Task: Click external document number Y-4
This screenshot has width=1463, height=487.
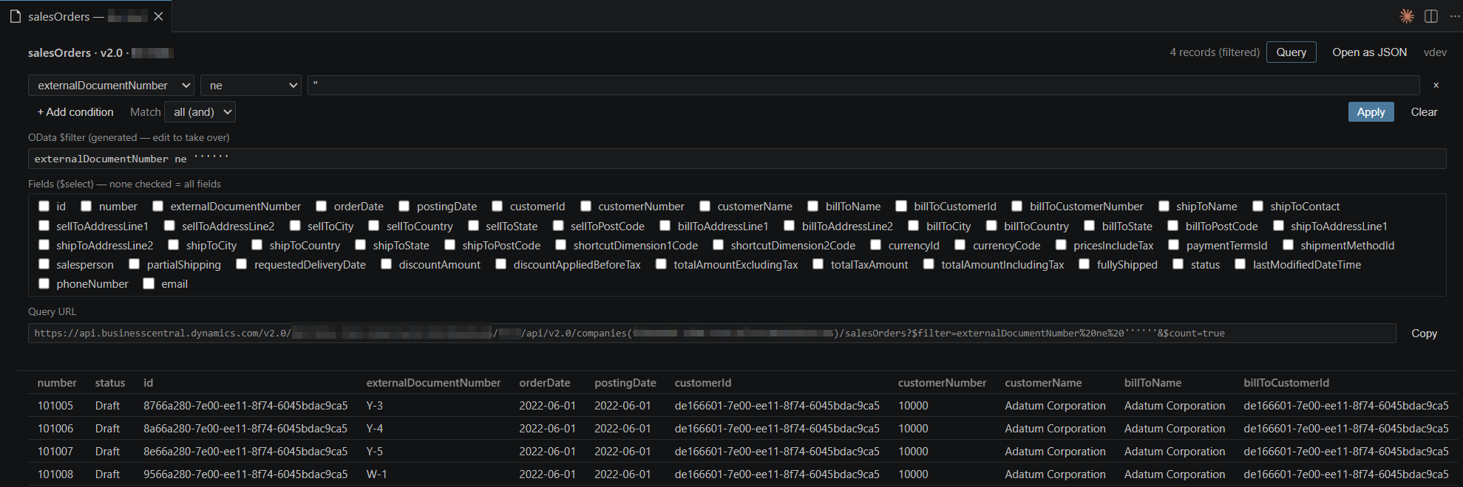Action: click(x=375, y=429)
